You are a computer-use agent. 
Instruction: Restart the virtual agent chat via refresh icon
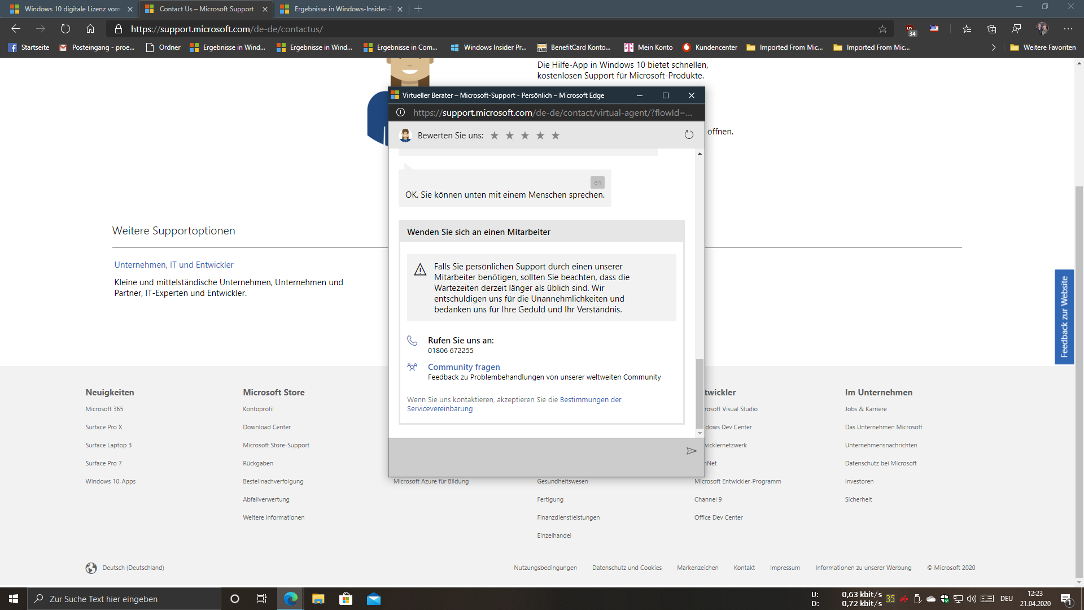click(688, 135)
